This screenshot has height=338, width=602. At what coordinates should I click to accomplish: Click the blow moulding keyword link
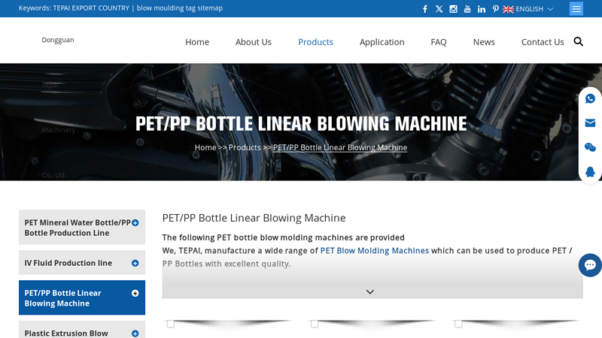[x=160, y=8]
